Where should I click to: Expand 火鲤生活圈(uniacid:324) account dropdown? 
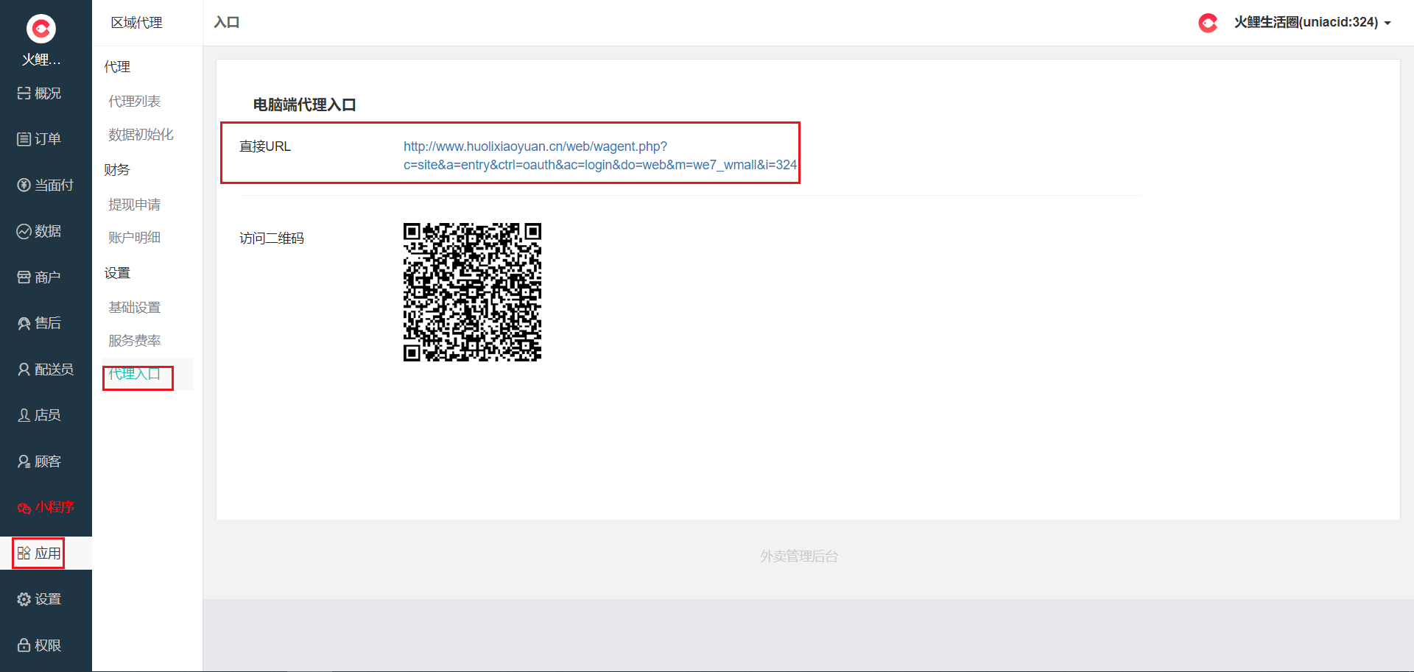(1312, 23)
